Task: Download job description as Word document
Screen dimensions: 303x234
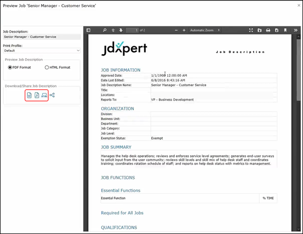Action: tap(29, 95)
